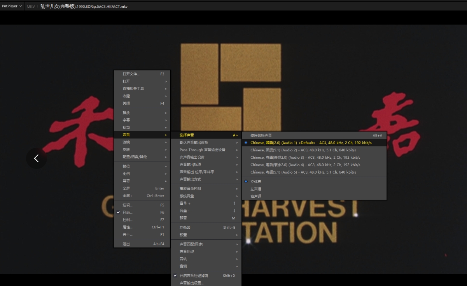This screenshot has height=286, width=467.
Task: Click the video file title text
Action: 84,7
